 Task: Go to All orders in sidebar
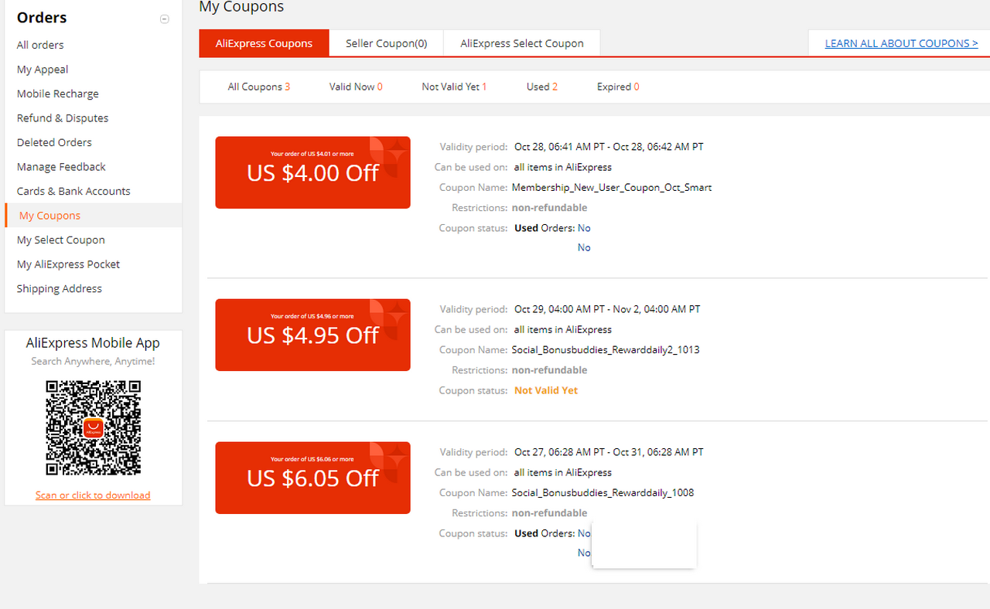(40, 45)
